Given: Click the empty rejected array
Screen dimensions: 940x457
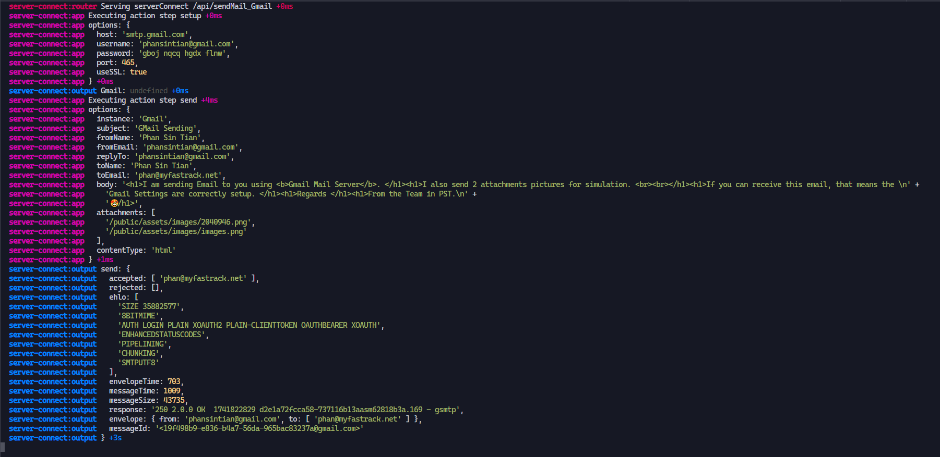Looking at the screenshot, I should 155,288.
